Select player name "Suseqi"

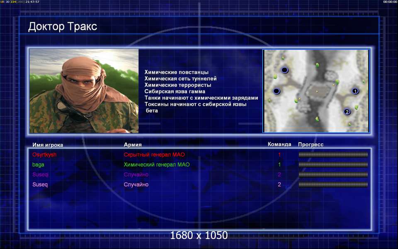(x=40, y=175)
